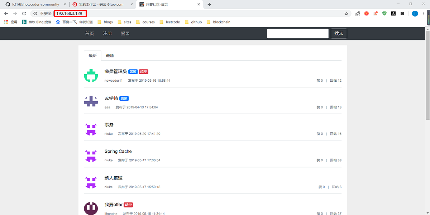Screen dimensions: 430x215
Task: Open the dark panel extension icon
Action: point(402,13)
